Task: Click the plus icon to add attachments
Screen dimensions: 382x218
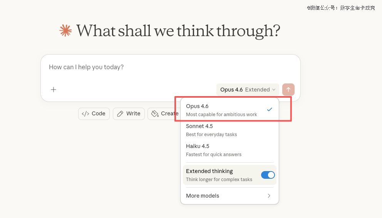Action: [54, 90]
